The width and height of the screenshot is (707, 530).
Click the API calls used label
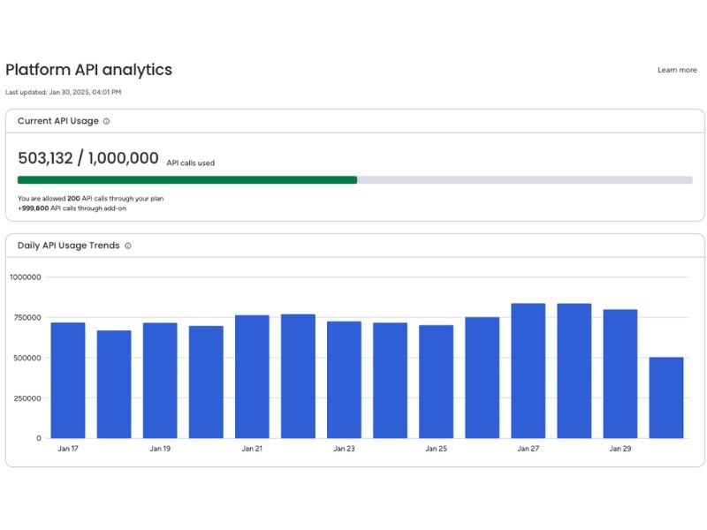191,163
